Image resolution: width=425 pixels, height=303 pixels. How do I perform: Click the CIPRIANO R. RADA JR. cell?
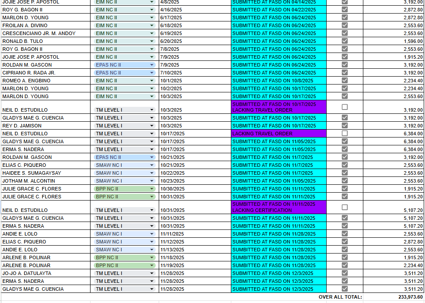[46, 73]
